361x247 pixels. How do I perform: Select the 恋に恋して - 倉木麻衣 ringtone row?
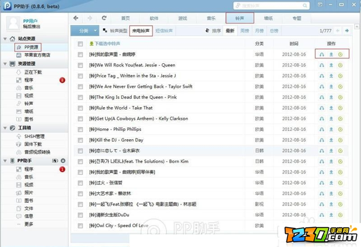coord(211,151)
